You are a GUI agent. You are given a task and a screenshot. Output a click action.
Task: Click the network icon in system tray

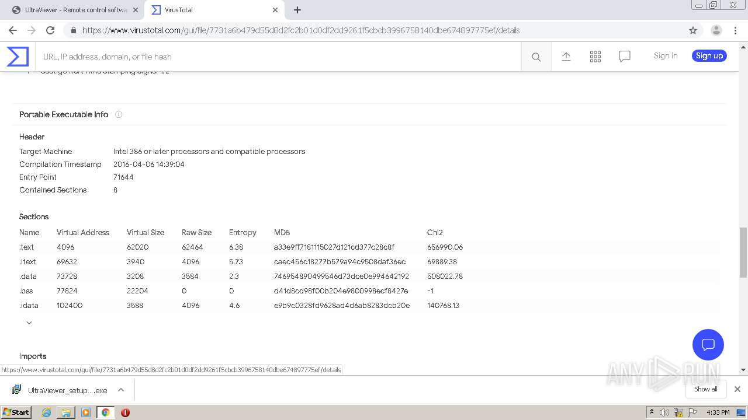[x=678, y=412]
